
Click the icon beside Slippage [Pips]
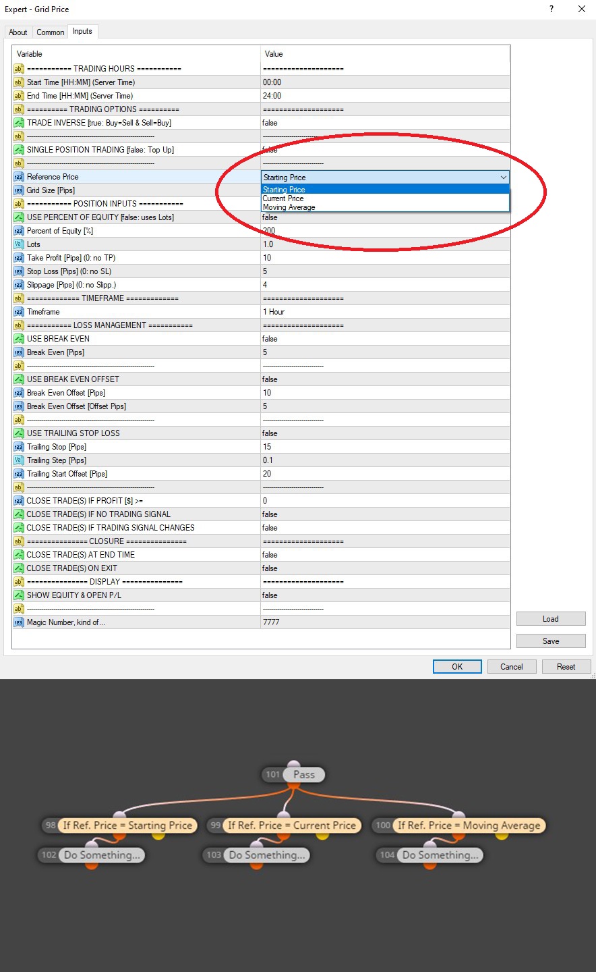coord(19,285)
